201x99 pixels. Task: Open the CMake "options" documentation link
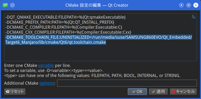(46, 83)
